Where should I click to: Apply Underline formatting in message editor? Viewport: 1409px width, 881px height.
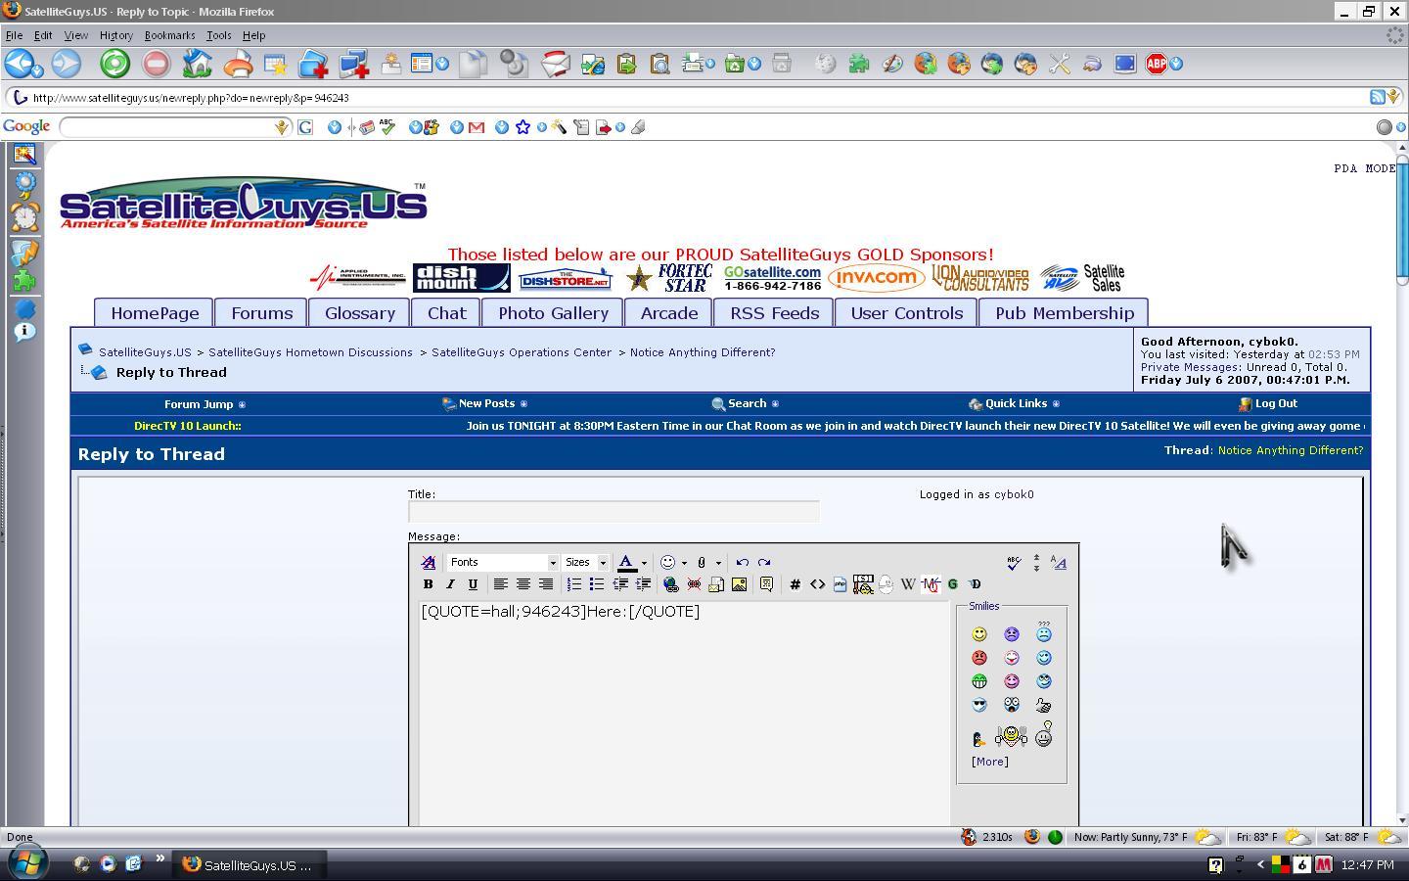point(473,584)
